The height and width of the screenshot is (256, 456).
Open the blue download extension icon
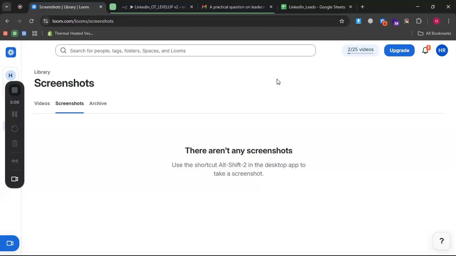pyautogui.click(x=358, y=21)
